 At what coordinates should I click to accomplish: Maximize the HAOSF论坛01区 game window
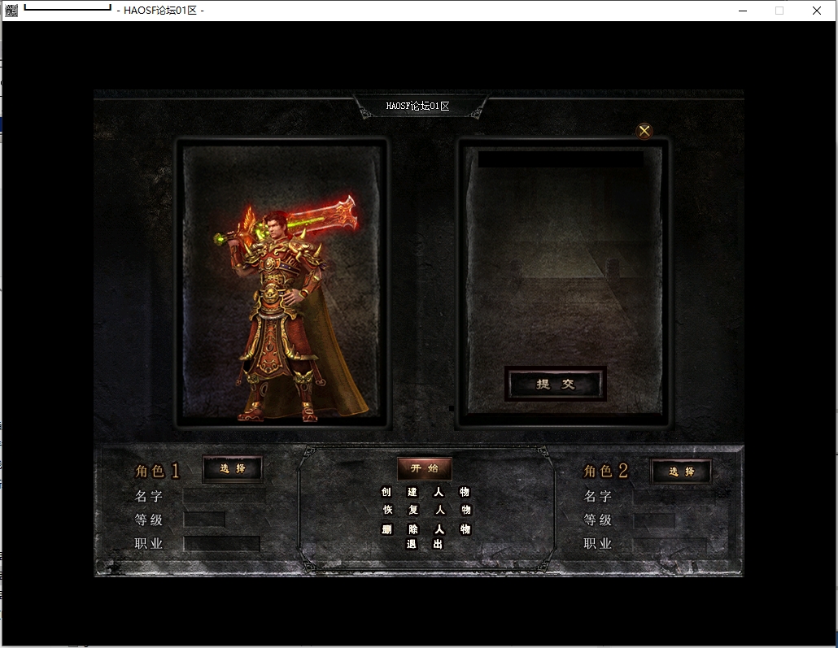[779, 11]
